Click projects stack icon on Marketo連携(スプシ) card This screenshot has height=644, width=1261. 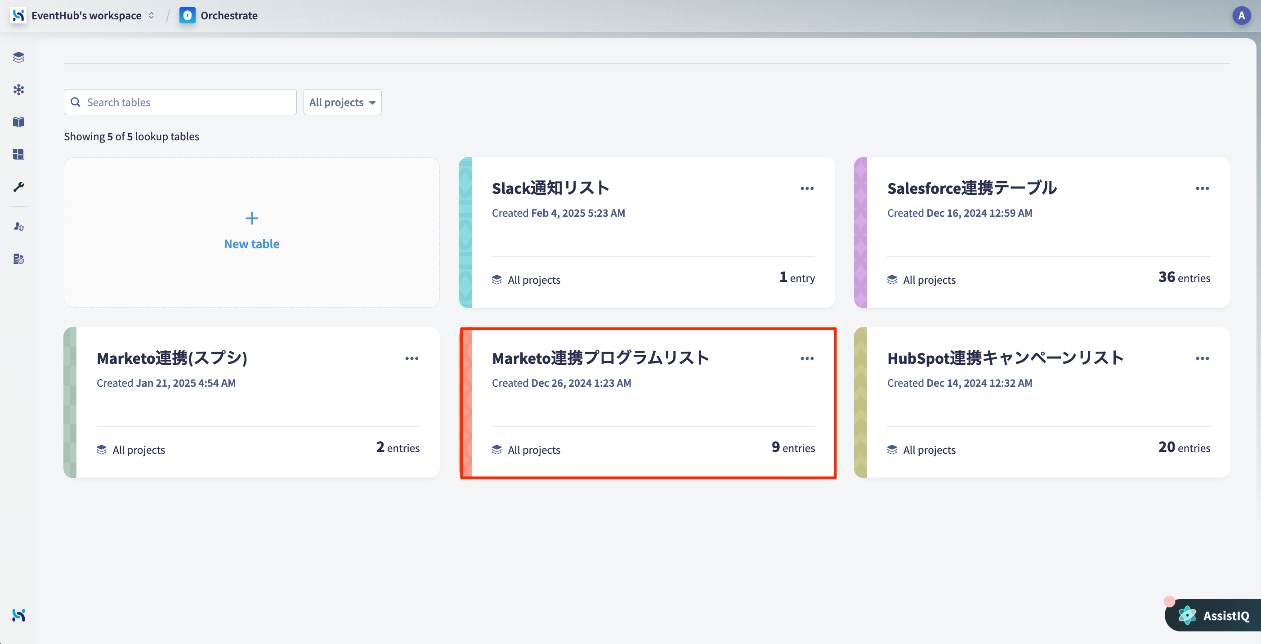point(101,449)
